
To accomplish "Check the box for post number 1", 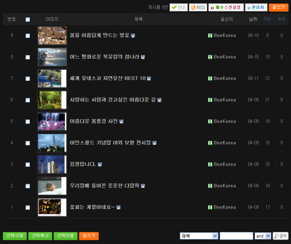I will (28, 208).
